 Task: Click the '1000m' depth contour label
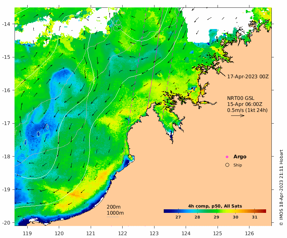(115, 213)
